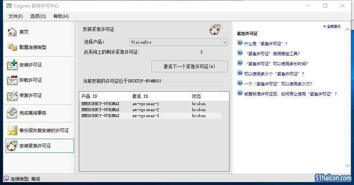Open 备份或恢复安装的许可证 page
The height and width of the screenshot is (185, 354).
point(44,131)
